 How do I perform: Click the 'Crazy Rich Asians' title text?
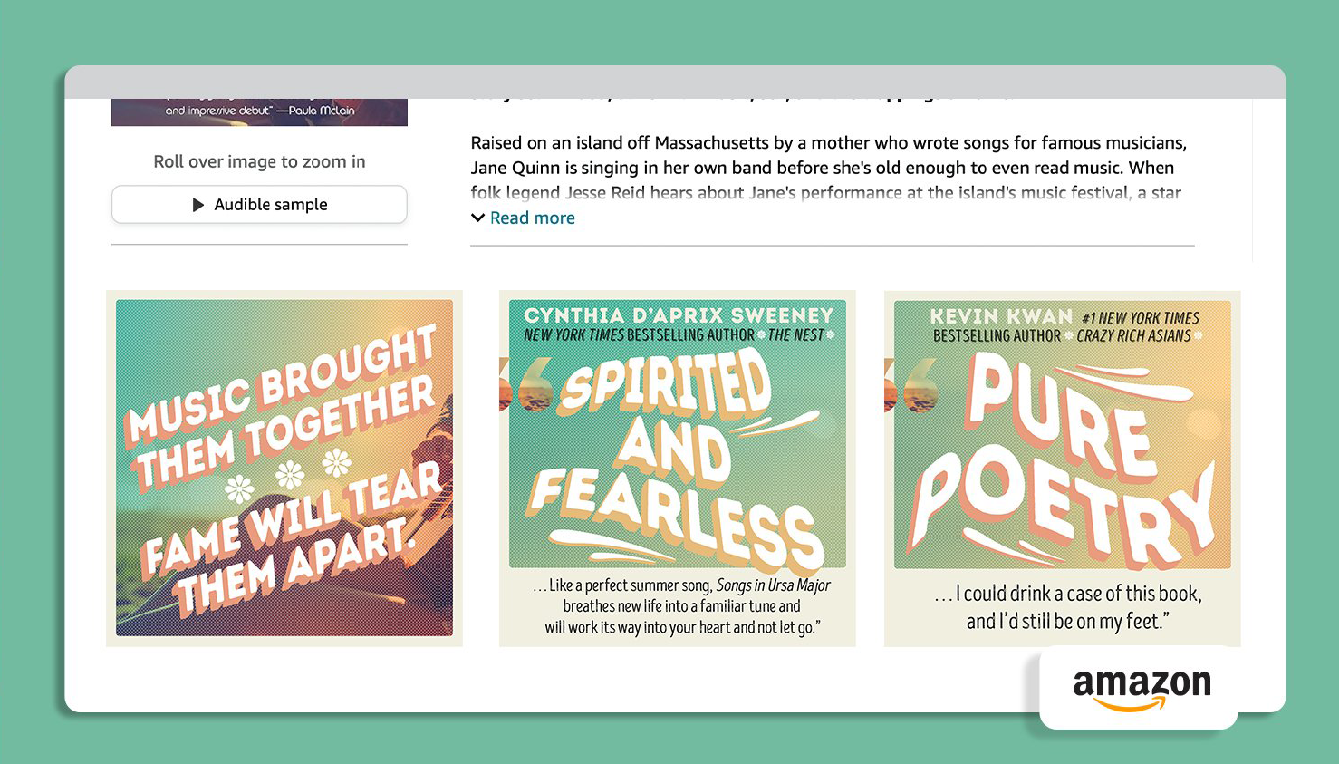[x=1133, y=335]
